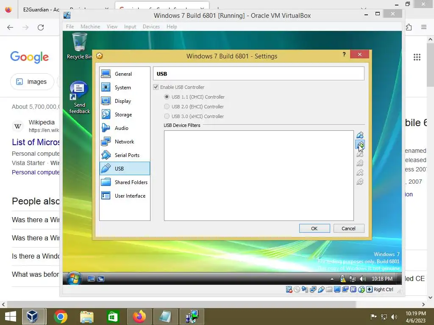
Task: Open the User Interface settings category
Action: (125, 196)
